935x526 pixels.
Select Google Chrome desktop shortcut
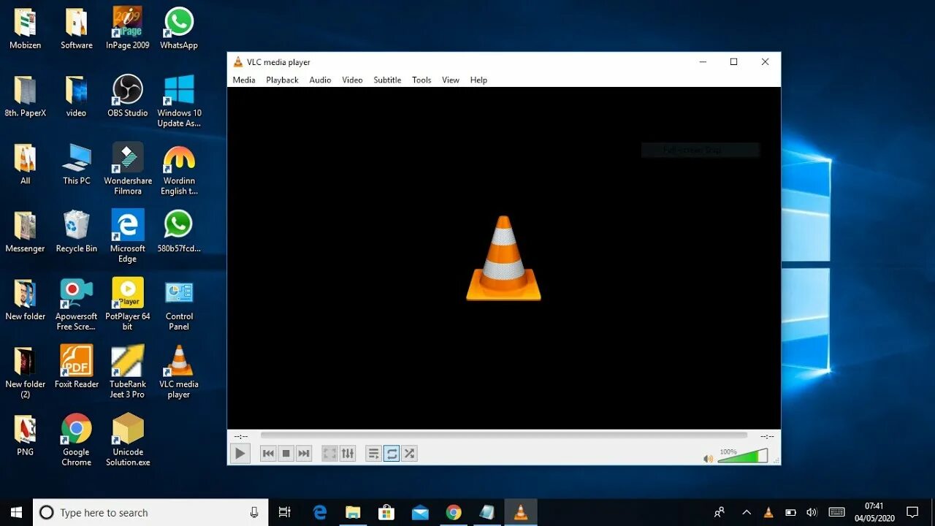coord(77,441)
